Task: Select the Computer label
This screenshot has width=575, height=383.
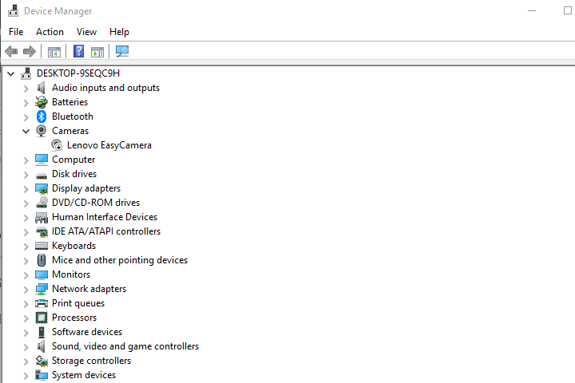Action: tap(73, 160)
